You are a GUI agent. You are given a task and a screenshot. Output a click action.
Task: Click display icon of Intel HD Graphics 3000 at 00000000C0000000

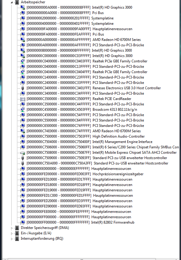tap(23, 56)
